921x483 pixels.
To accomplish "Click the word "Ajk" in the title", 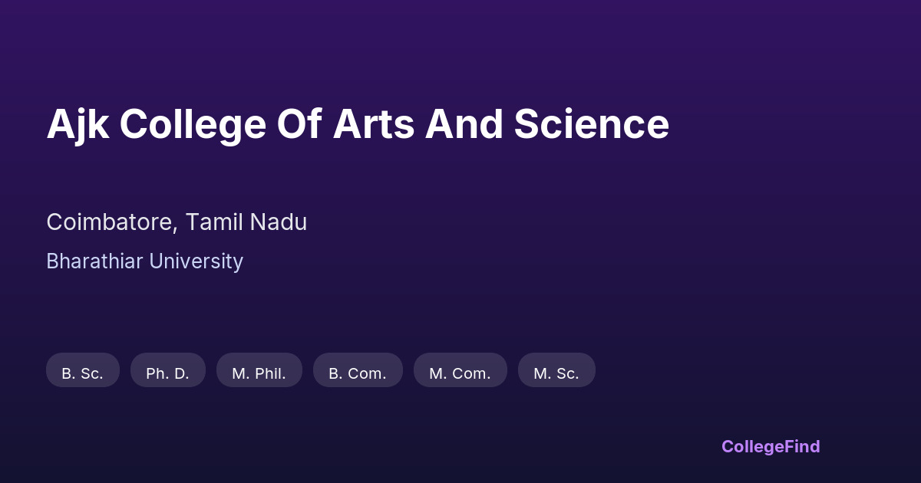I will point(77,124).
